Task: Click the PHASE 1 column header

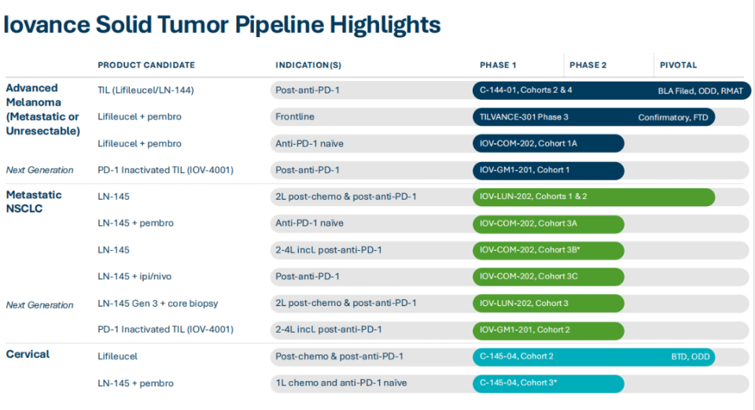Action: point(499,65)
